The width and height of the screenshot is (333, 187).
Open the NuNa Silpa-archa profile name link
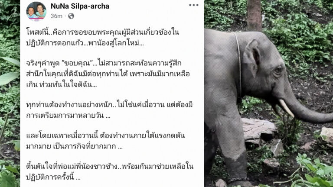(x=80, y=6)
